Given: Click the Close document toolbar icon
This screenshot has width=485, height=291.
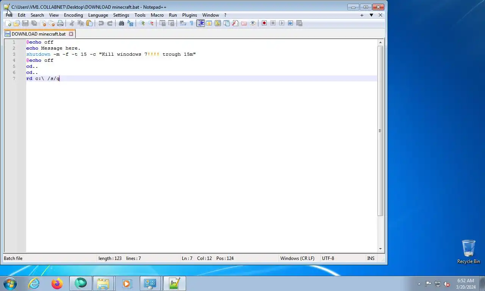Looking at the screenshot, I should pos(43,23).
